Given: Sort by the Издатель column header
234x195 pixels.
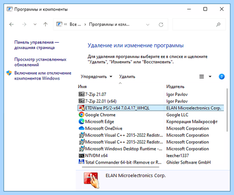Looking at the screenshot, I should click(175, 87).
